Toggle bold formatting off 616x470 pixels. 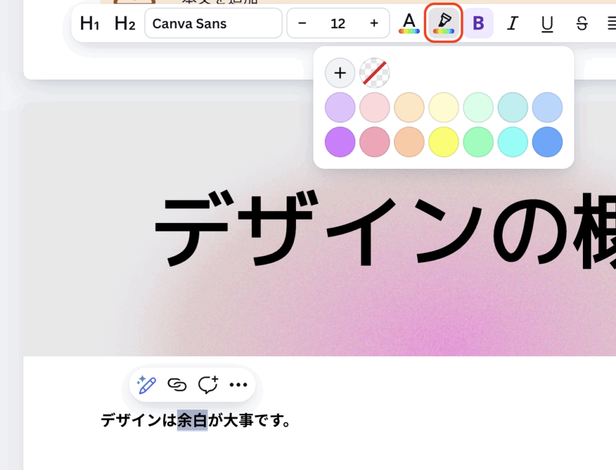(478, 23)
